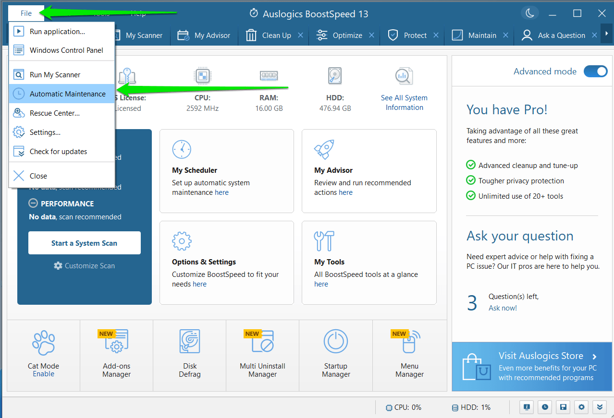Click the Cat Mode paw icon

[x=43, y=342]
